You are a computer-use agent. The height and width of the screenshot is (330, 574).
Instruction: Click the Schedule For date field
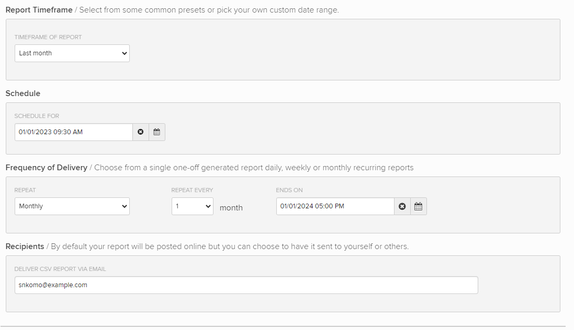pos(73,132)
